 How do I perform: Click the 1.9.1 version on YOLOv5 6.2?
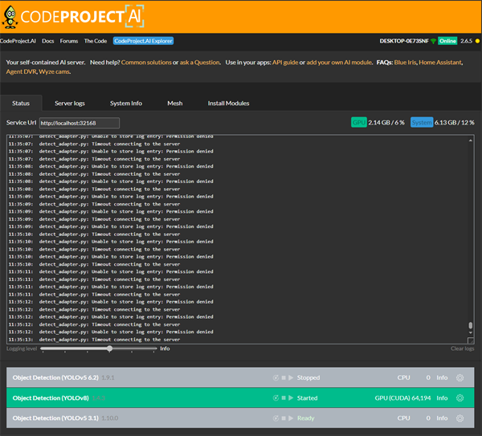(x=108, y=377)
